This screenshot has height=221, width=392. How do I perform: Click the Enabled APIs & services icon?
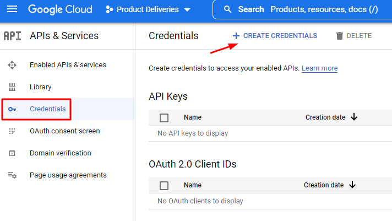[x=12, y=65]
